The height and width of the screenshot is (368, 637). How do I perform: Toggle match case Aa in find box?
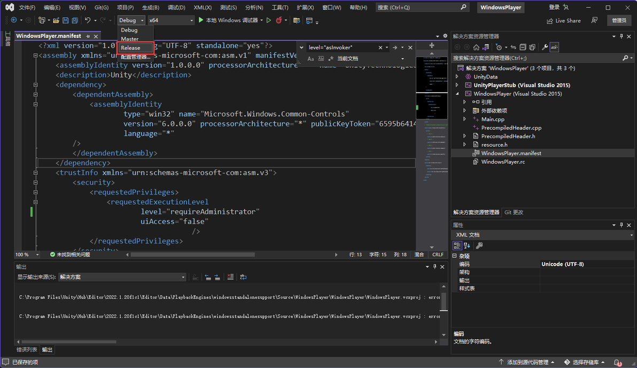(x=311, y=59)
